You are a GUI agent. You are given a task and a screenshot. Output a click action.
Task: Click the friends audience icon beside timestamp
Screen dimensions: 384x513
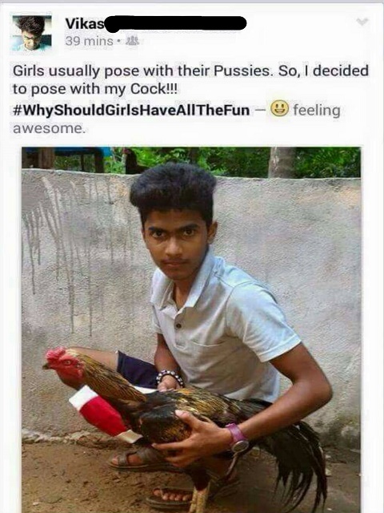[x=133, y=41]
